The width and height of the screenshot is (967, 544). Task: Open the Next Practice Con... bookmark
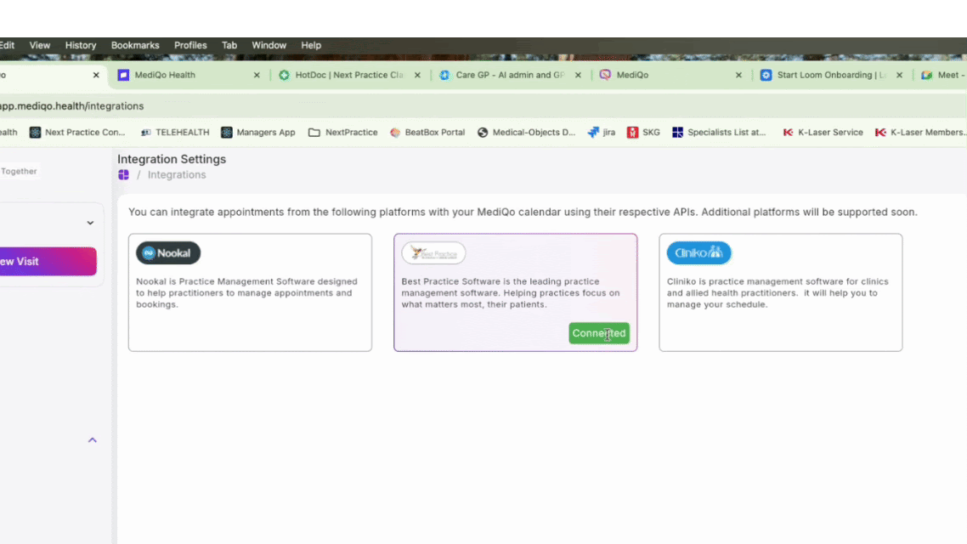77,132
